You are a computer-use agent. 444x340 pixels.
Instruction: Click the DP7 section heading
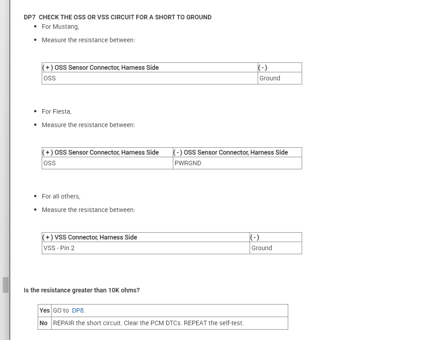pyautogui.click(x=118, y=17)
